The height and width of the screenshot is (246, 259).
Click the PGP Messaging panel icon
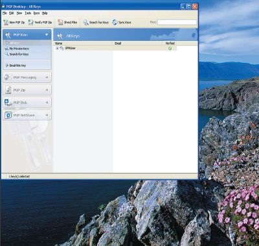coord(8,77)
